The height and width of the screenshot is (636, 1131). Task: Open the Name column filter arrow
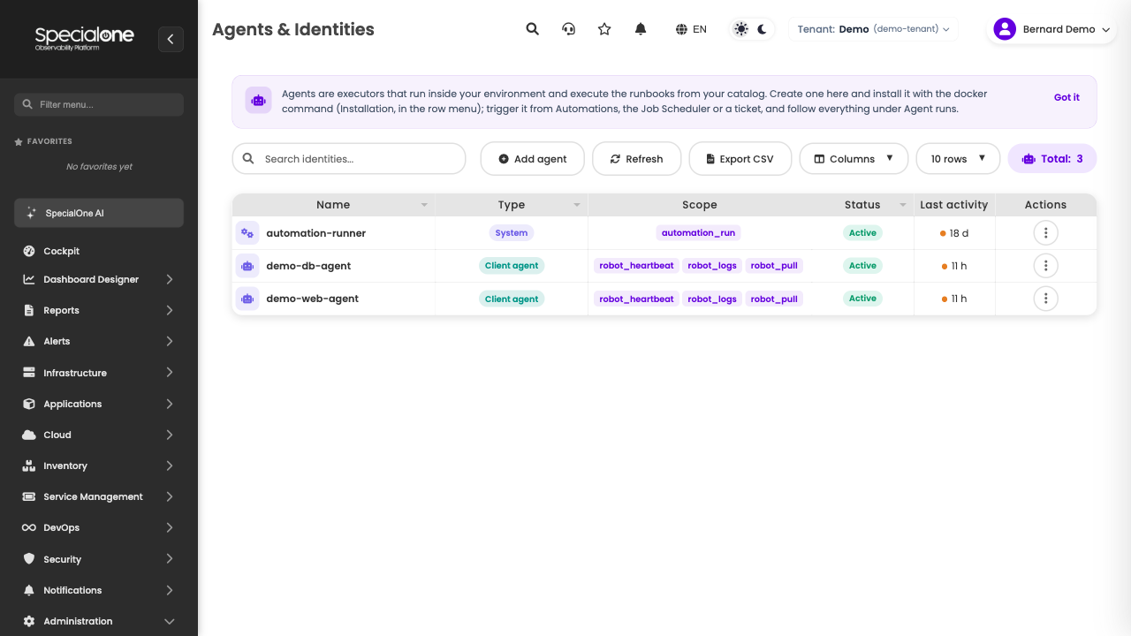(424, 205)
